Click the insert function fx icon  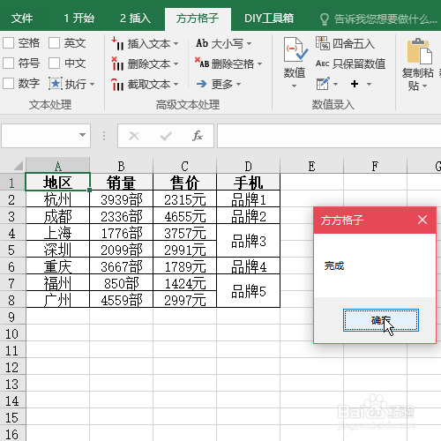pos(198,136)
